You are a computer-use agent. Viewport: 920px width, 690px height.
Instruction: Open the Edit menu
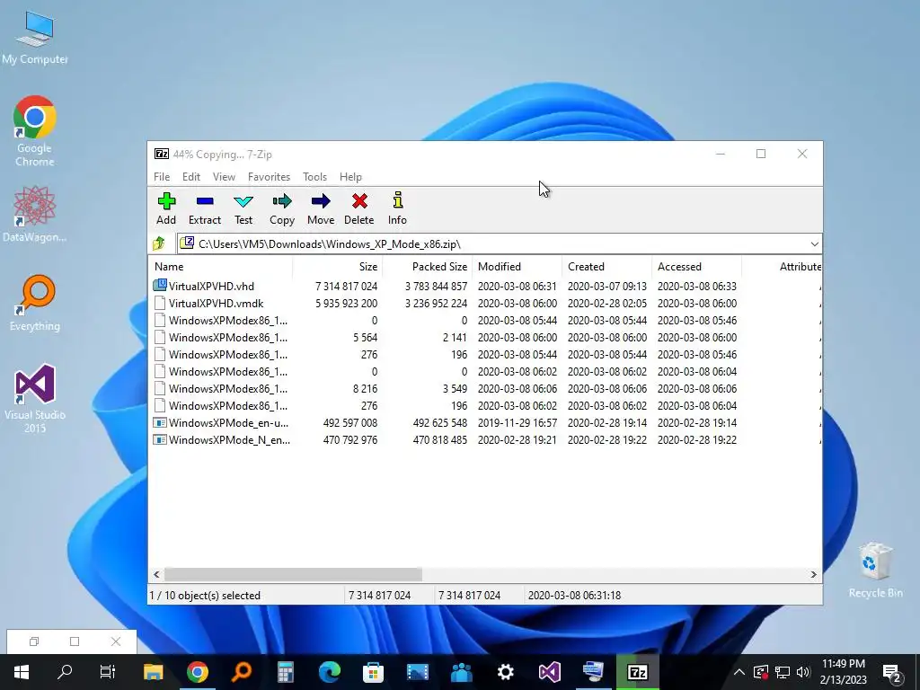click(190, 177)
